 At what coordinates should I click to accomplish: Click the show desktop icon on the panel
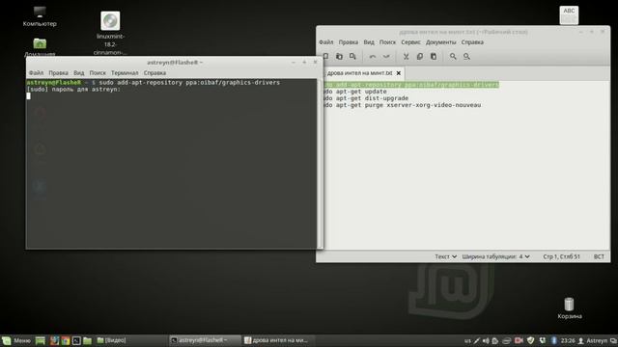point(41,340)
